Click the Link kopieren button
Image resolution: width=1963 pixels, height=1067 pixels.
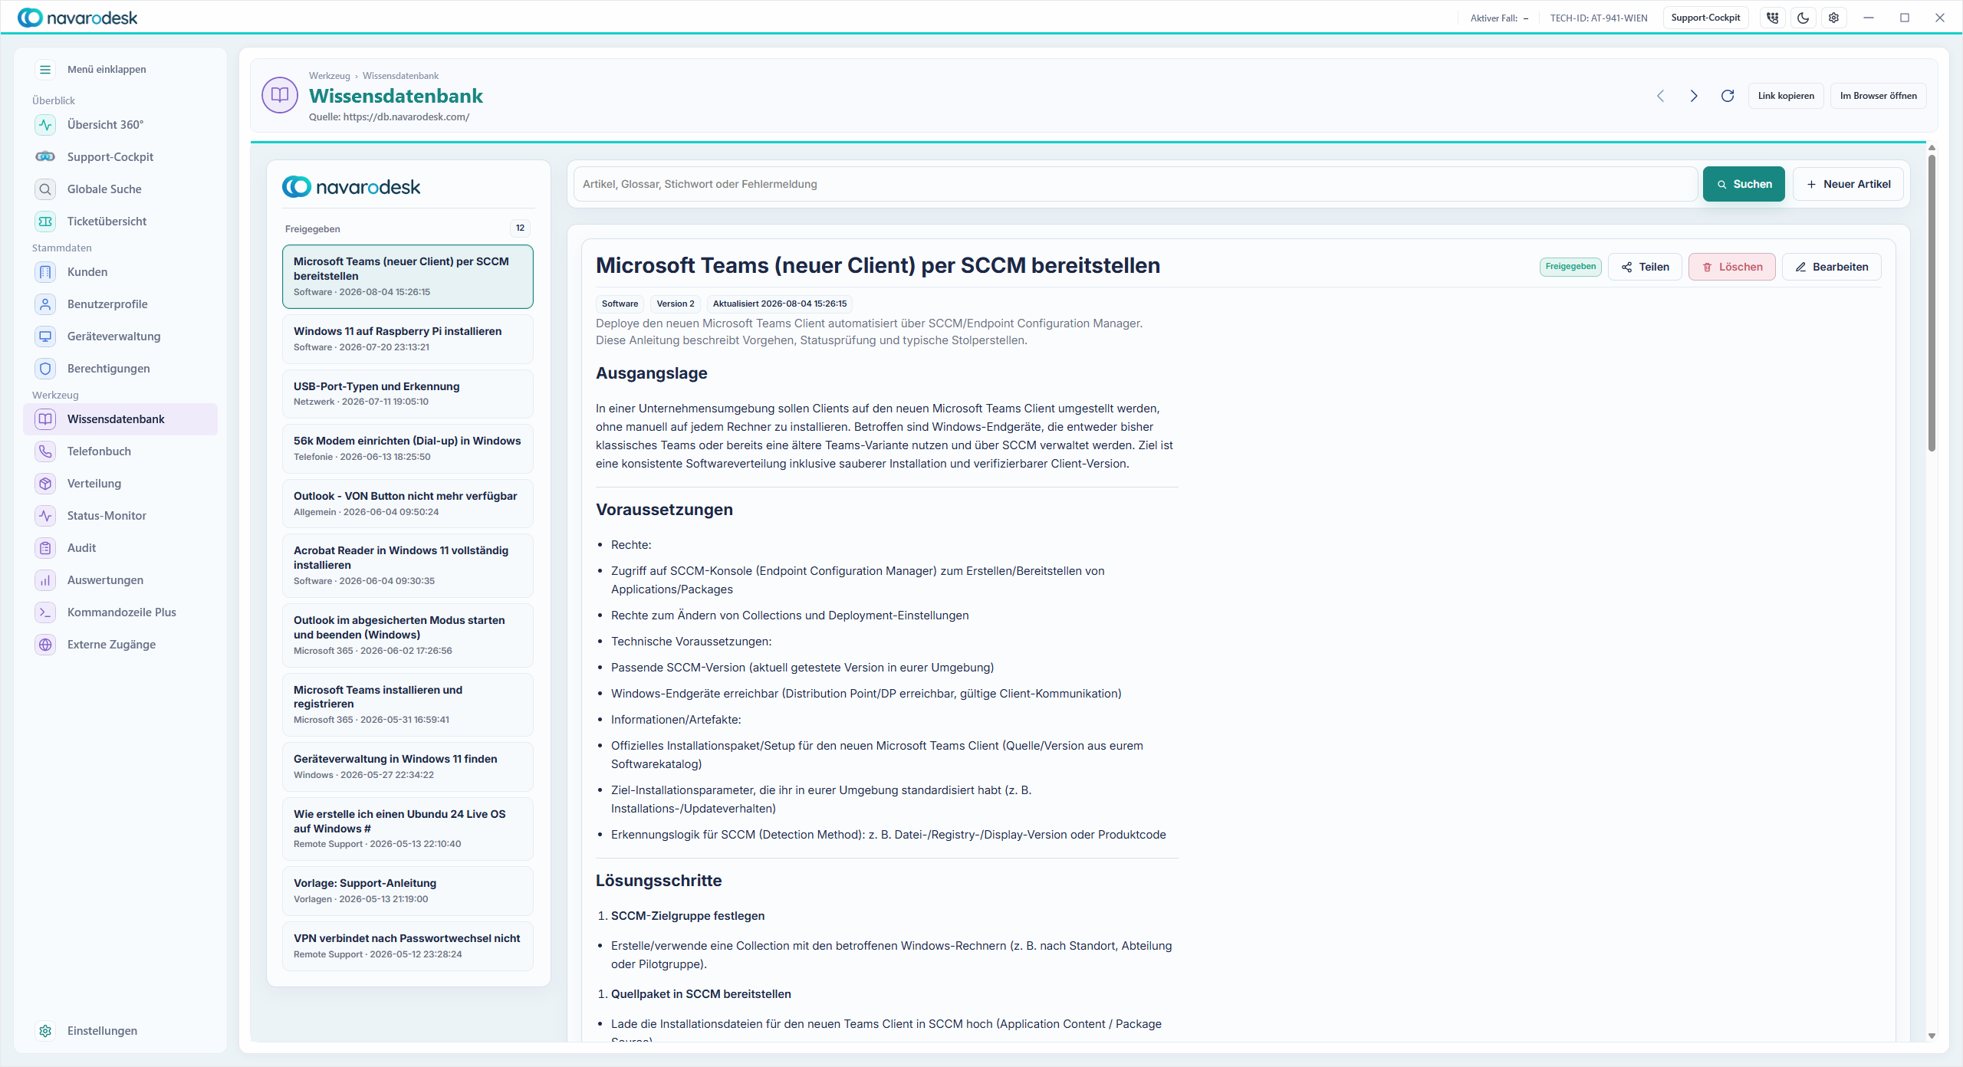1786,96
